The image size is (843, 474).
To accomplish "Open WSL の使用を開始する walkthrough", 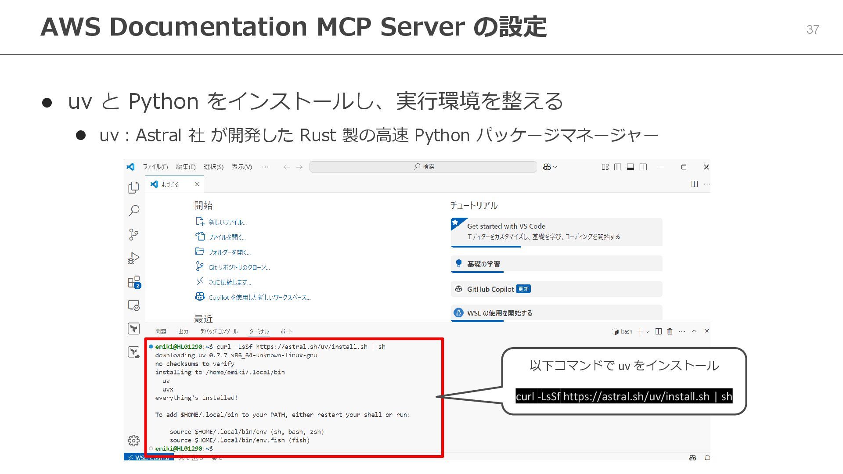I will (556, 313).
